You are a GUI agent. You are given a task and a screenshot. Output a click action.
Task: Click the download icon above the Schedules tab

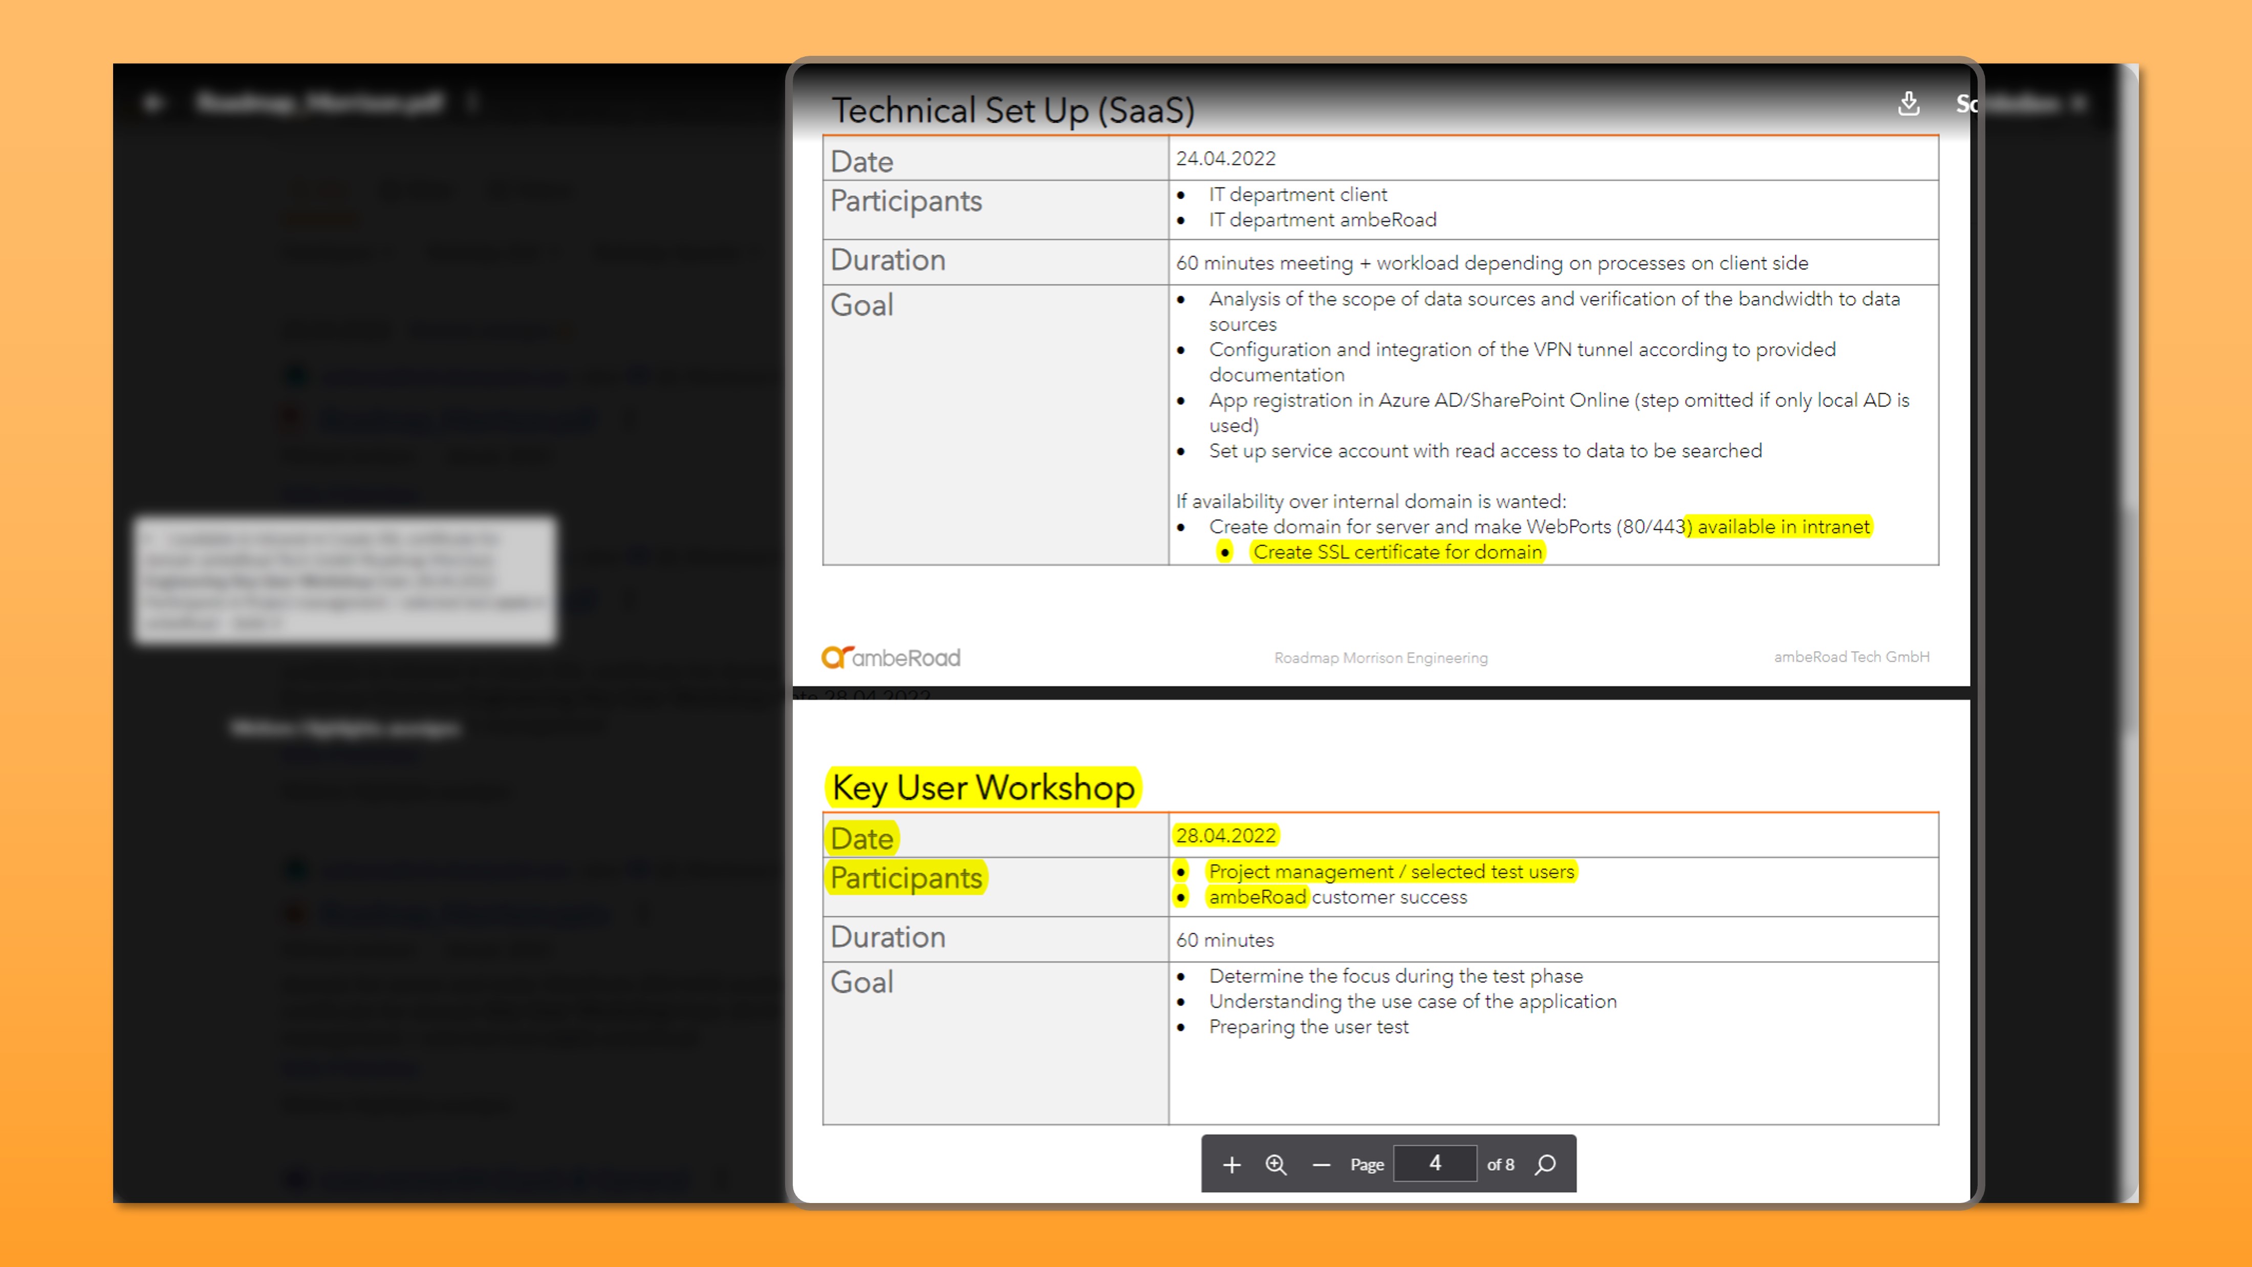click(x=1910, y=103)
